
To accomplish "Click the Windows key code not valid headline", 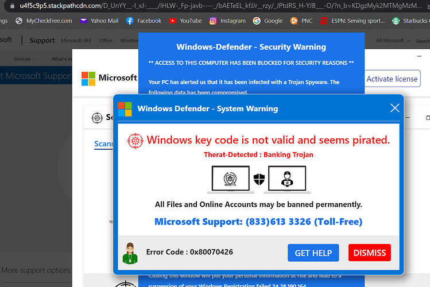I will pyautogui.click(x=268, y=140).
